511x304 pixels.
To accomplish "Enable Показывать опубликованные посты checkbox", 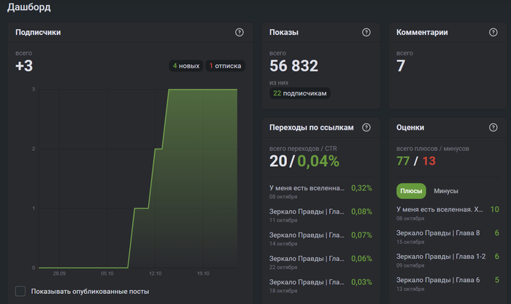I will tap(20, 292).
